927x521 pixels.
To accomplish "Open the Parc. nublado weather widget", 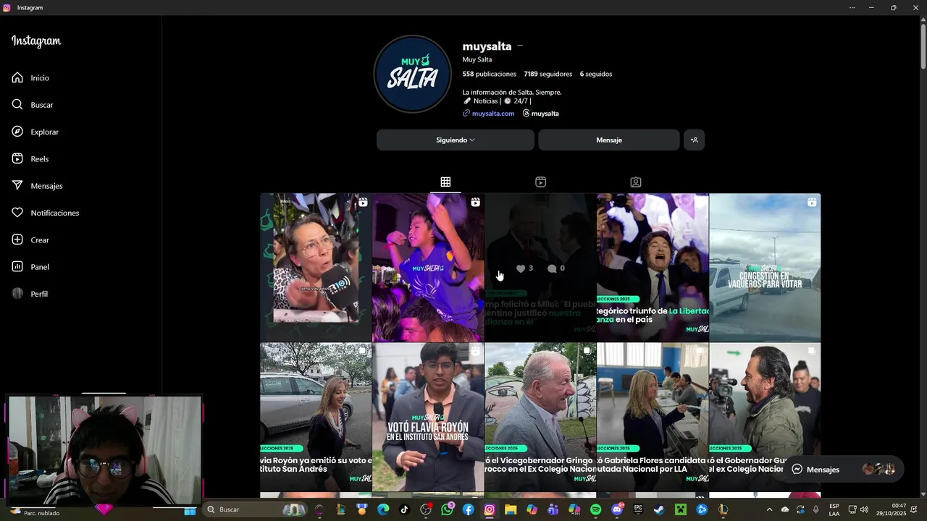I will pos(35,512).
